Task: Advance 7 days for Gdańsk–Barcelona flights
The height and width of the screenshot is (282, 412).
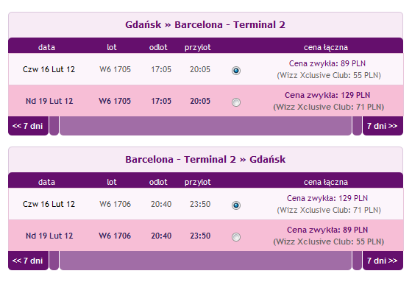Action: click(x=383, y=126)
